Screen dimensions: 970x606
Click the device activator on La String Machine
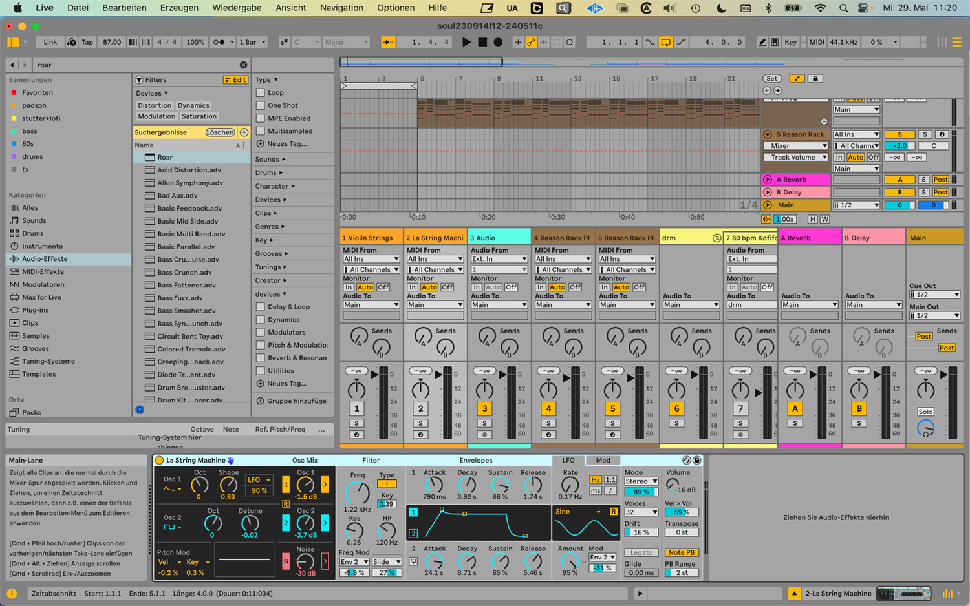tap(160, 461)
